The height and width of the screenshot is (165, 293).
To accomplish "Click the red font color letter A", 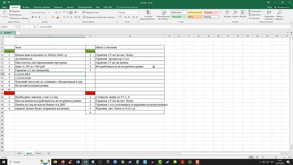I will click(58, 17).
